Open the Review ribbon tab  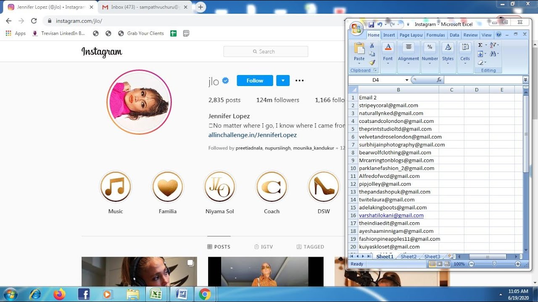(470, 35)
